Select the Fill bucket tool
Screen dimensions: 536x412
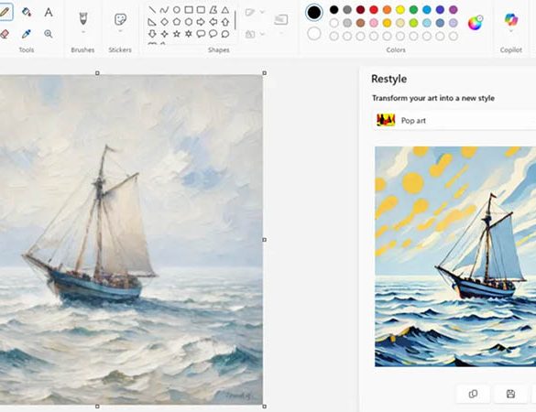click(27, 12)
